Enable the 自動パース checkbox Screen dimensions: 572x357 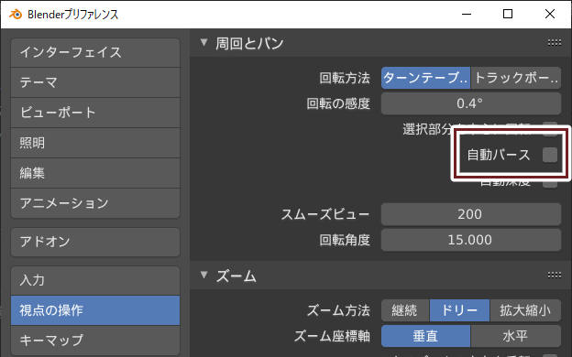coord(550,155)
